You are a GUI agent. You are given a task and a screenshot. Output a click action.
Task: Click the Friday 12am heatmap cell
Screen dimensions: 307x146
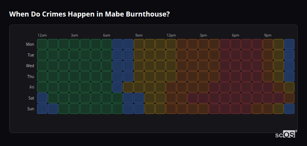point(42,87)
